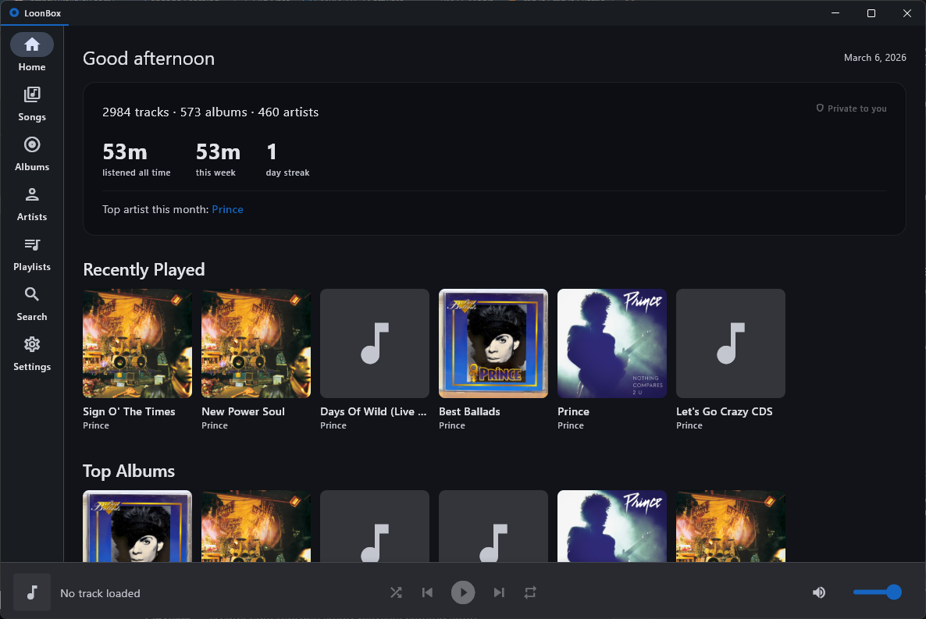Click the LoonBox logo icon
The height and width of the screenshot is (619, 926).
coord(15,12)
